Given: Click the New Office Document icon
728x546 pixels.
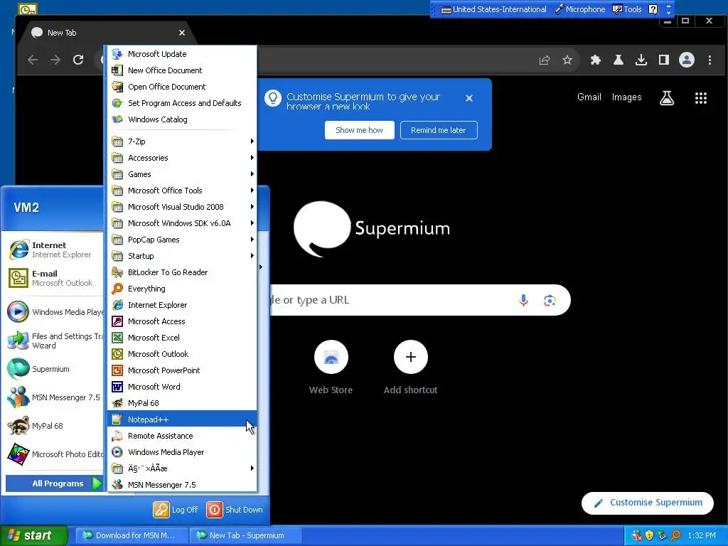Looking at the screenshot, I should pos(117,70).
